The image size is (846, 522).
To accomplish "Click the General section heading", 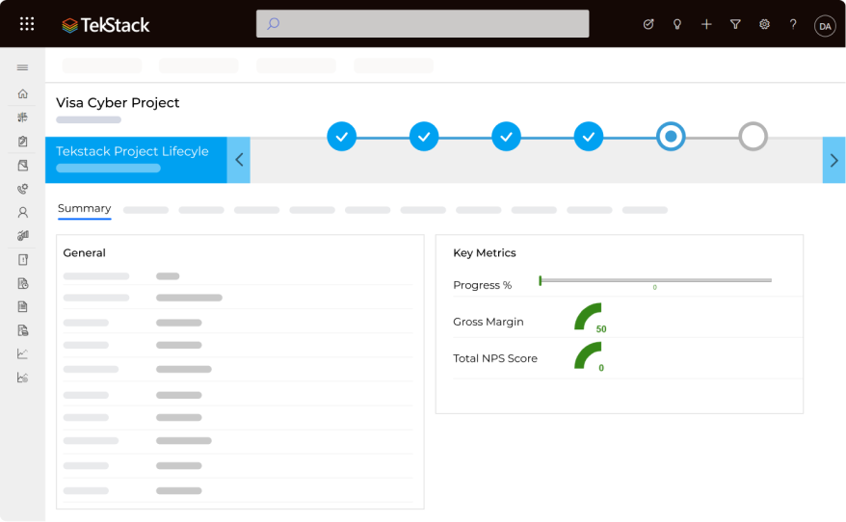I will pos(84,253).
